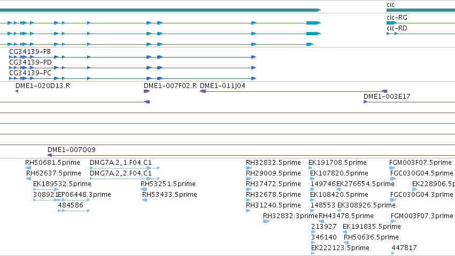This screenshot has width=455, height=256.
Task: Select the CG34139-PD protein track
Action: pyautogui.click(x=132, y=68)
